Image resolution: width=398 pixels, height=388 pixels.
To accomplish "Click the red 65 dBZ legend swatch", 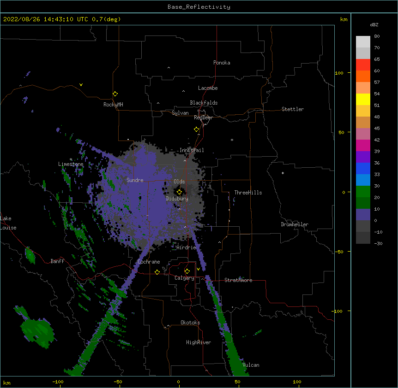I will pos(363,65).
